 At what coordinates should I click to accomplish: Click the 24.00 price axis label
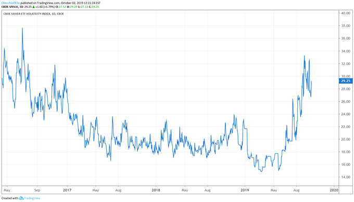coord(346,114)
